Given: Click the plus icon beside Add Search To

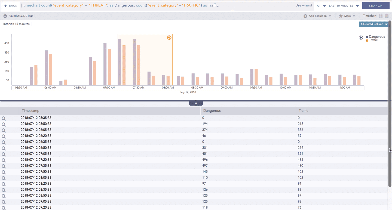Looking at the screenshot, I should pos(305,16).
